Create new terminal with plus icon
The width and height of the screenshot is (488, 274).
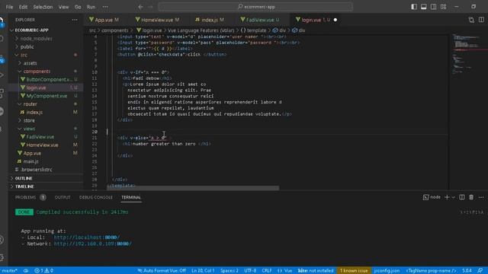(x=447, y=197)
